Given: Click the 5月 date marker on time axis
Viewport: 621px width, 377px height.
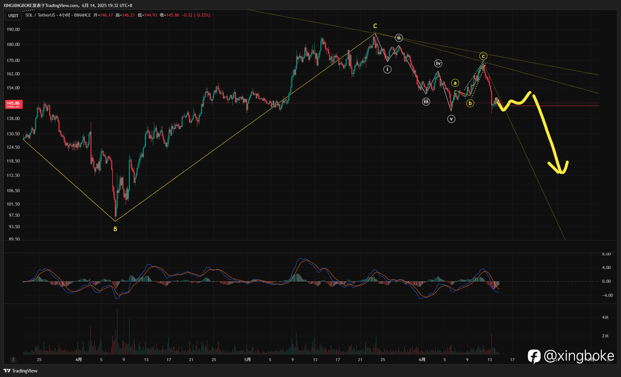Looking at the screenshot, I should click(x=248, y=360).
